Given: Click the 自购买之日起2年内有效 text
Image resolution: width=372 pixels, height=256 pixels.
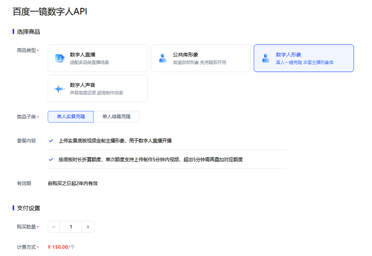Looking at the screenshot, I should [x=73, y=183].
